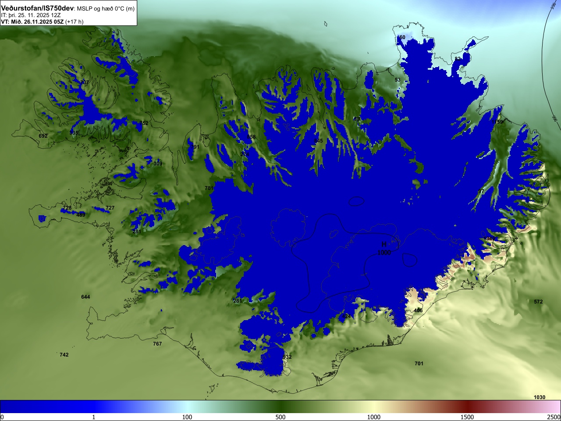Click the 728 height value
The height and width of the screenshot is (421, 561).
tap(67, 208)
